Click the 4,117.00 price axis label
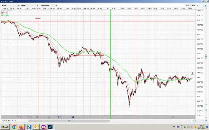This screenshot has width=209, height=130. point(200,106)
